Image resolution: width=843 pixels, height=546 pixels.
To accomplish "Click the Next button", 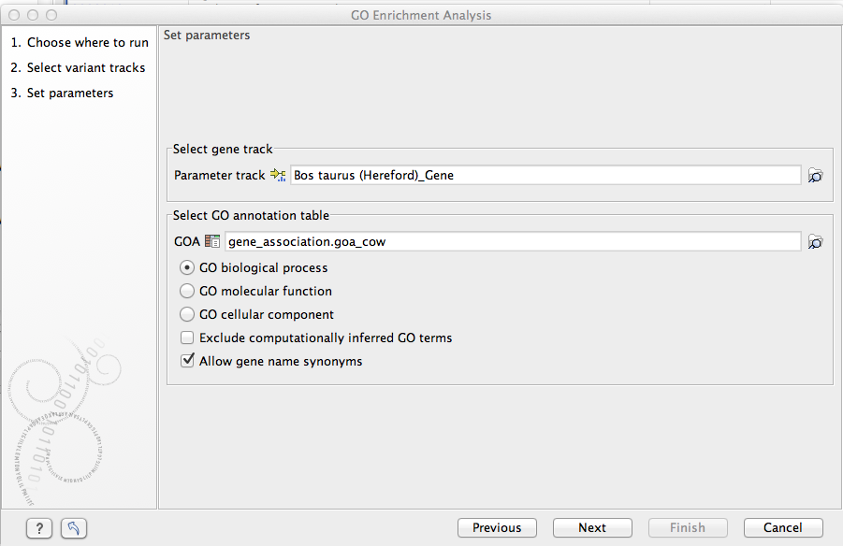I will [x=592, y=528].
